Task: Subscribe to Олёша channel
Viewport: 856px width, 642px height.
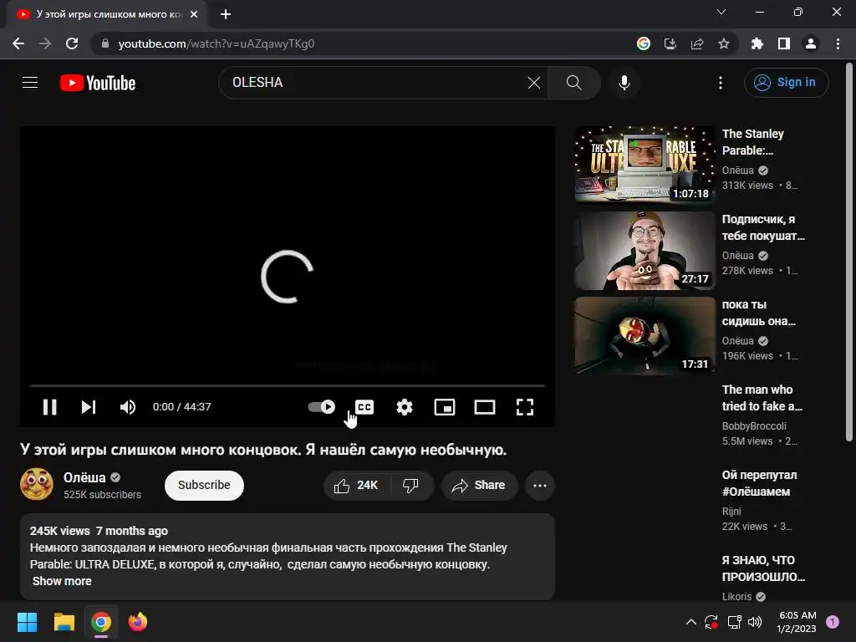Action: point(204,485)
